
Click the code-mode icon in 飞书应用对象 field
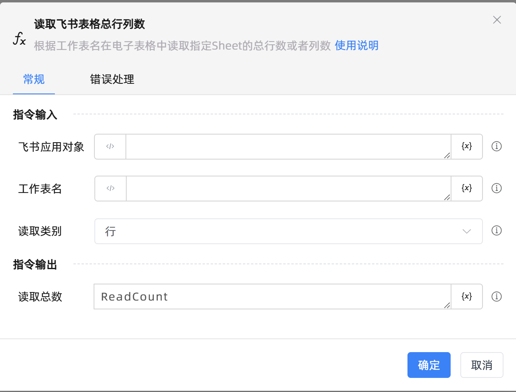(x=110, y=147)
